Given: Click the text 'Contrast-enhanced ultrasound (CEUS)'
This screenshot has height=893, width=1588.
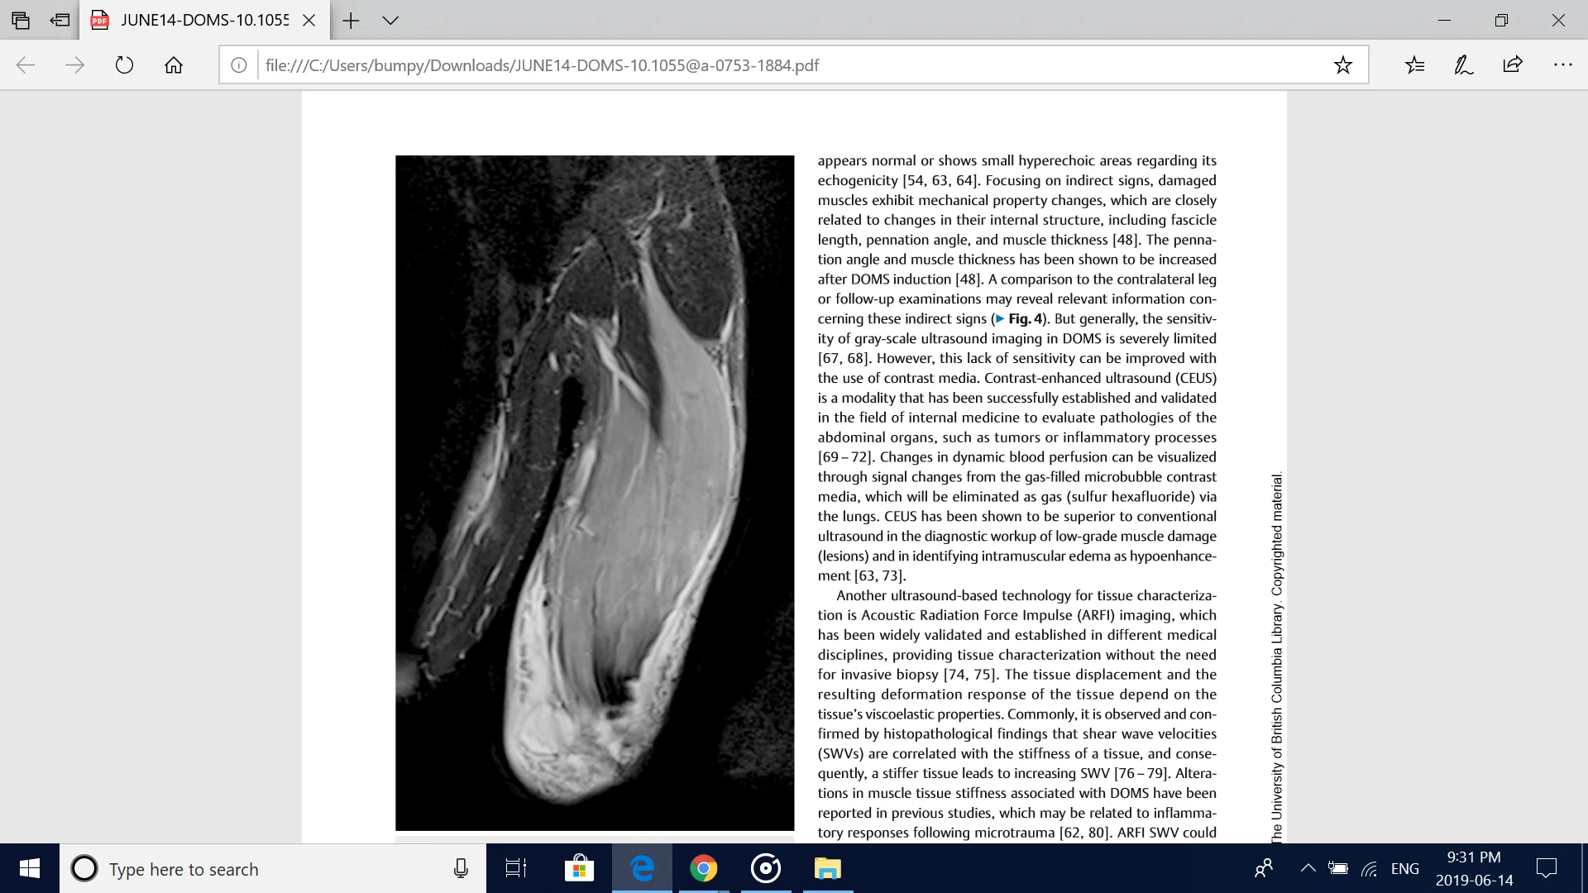Looking at the screenshot, I should [x=1100, y=378].
